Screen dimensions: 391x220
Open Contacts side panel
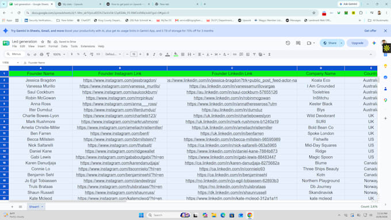385,88
